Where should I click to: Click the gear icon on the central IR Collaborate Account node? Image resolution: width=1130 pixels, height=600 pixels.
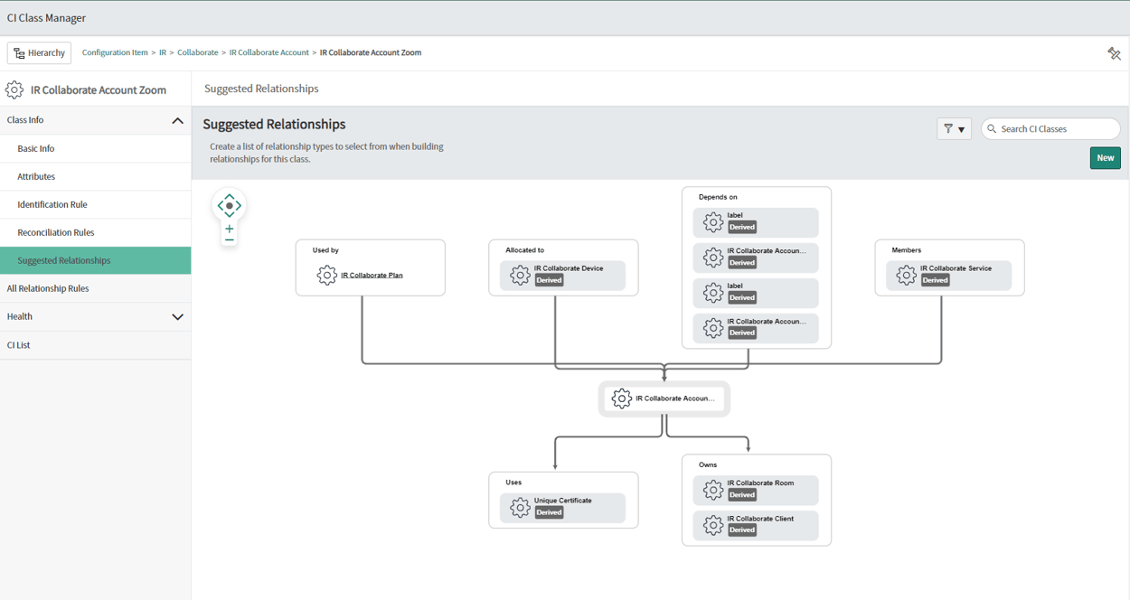(x=621, y=398)
